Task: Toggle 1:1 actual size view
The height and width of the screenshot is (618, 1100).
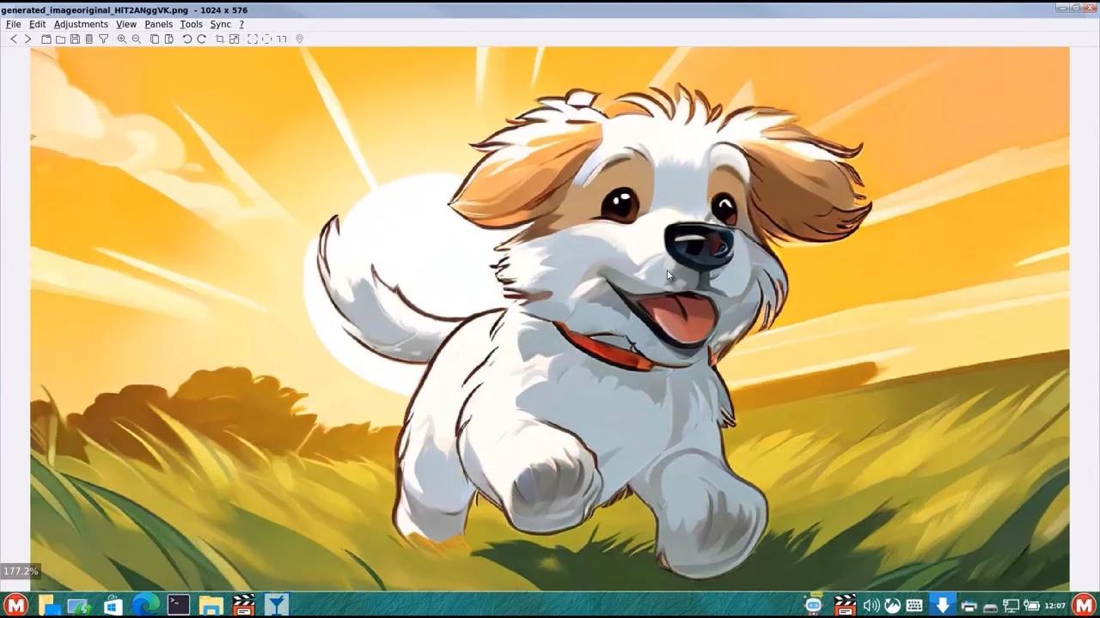Action: click(x=280, y=39)
